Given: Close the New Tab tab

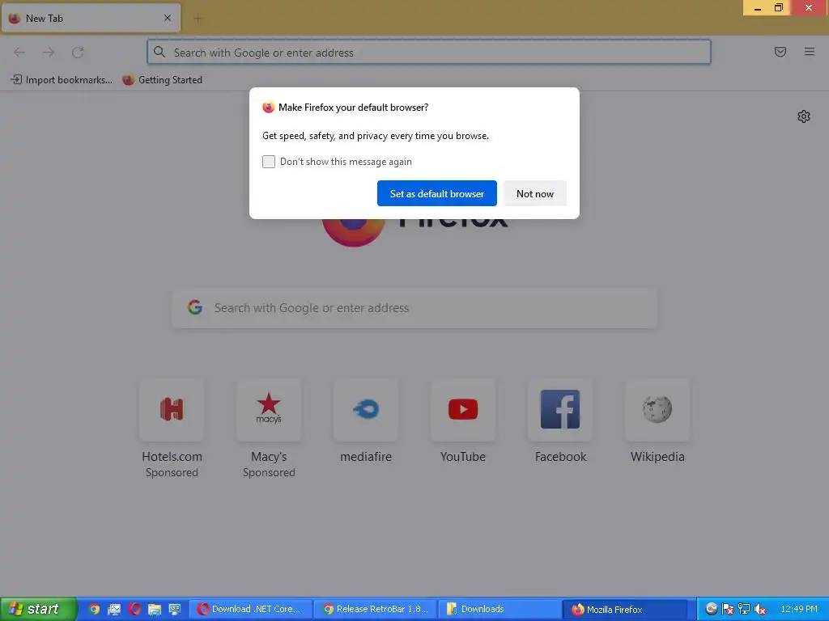Looking at the screenshot, I should click(x=167, y=18).
